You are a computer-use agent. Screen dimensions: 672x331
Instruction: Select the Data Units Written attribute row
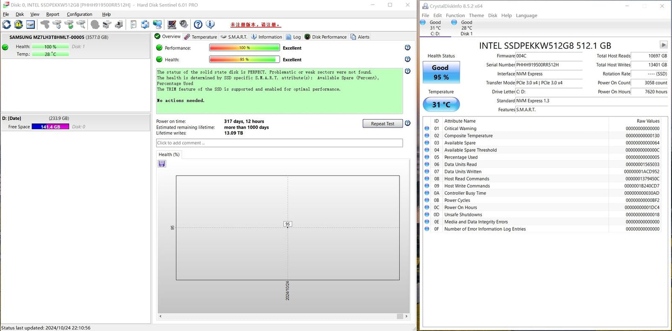(x=542, y=172)
